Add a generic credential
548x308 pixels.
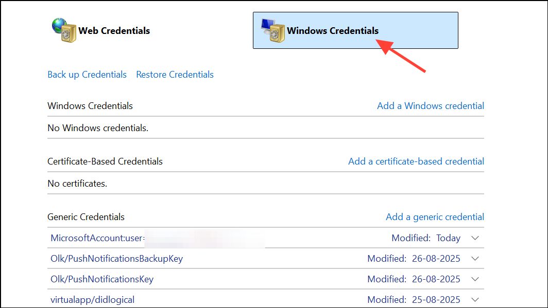click(435, 217)
